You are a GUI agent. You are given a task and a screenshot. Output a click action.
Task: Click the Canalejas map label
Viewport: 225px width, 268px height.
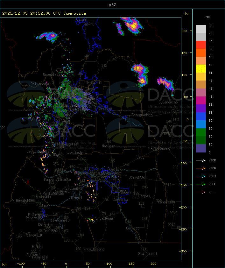pyautogui.click(x=166, y=202)
